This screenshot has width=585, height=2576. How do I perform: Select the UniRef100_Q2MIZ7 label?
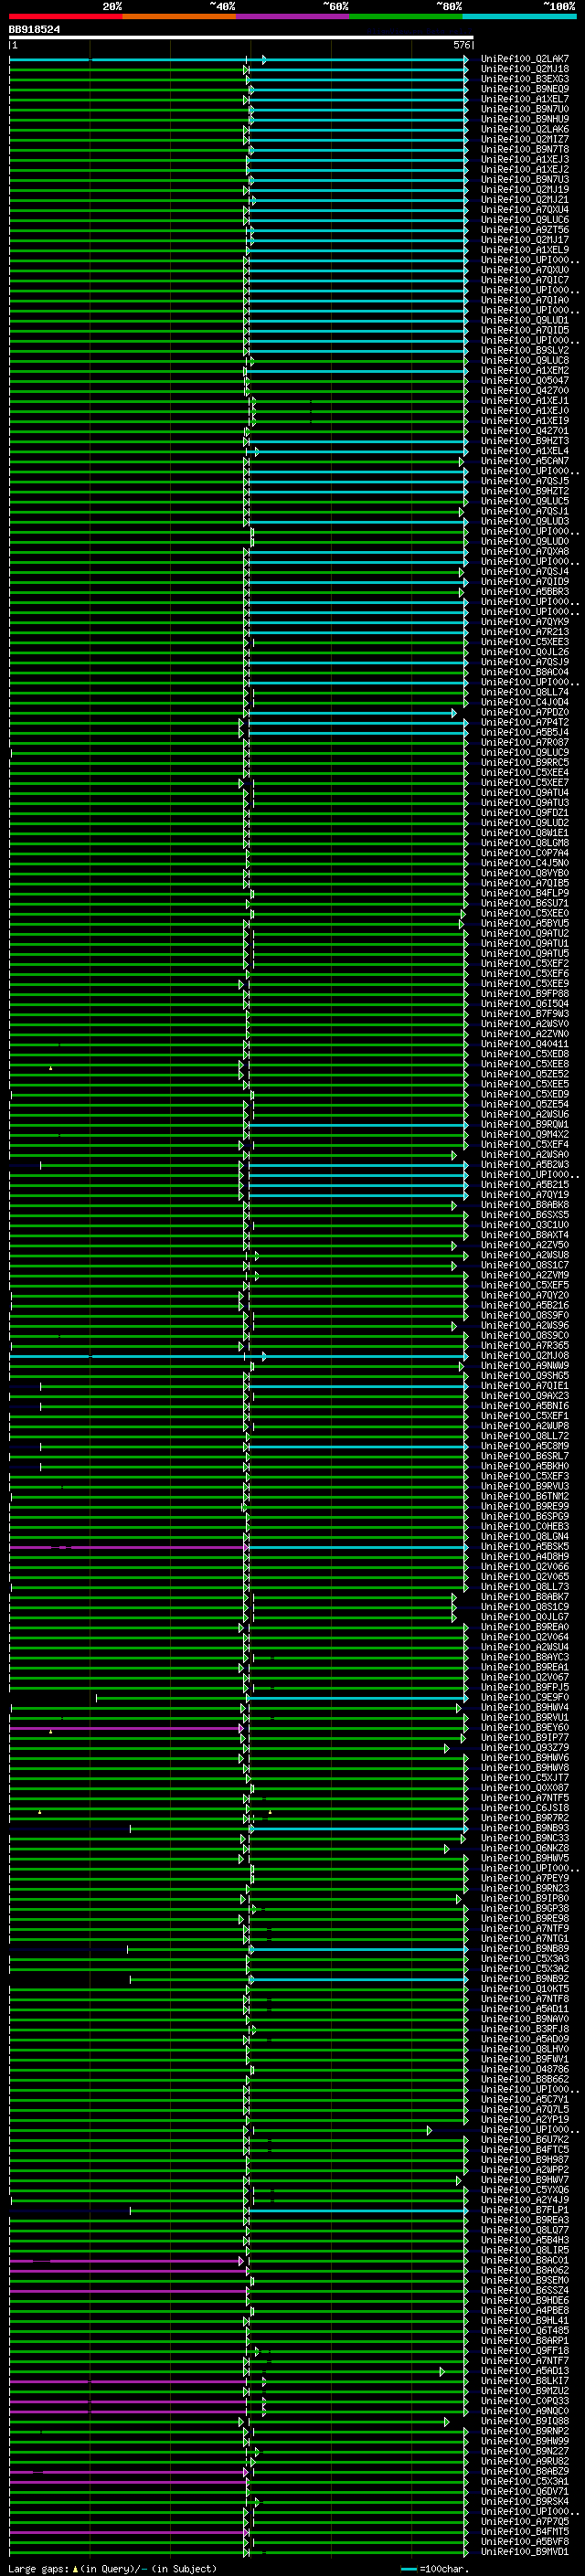525,139
